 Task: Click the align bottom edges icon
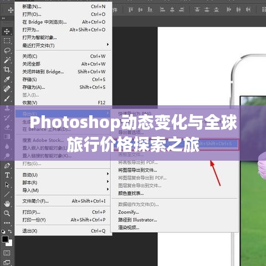[150, 9]
